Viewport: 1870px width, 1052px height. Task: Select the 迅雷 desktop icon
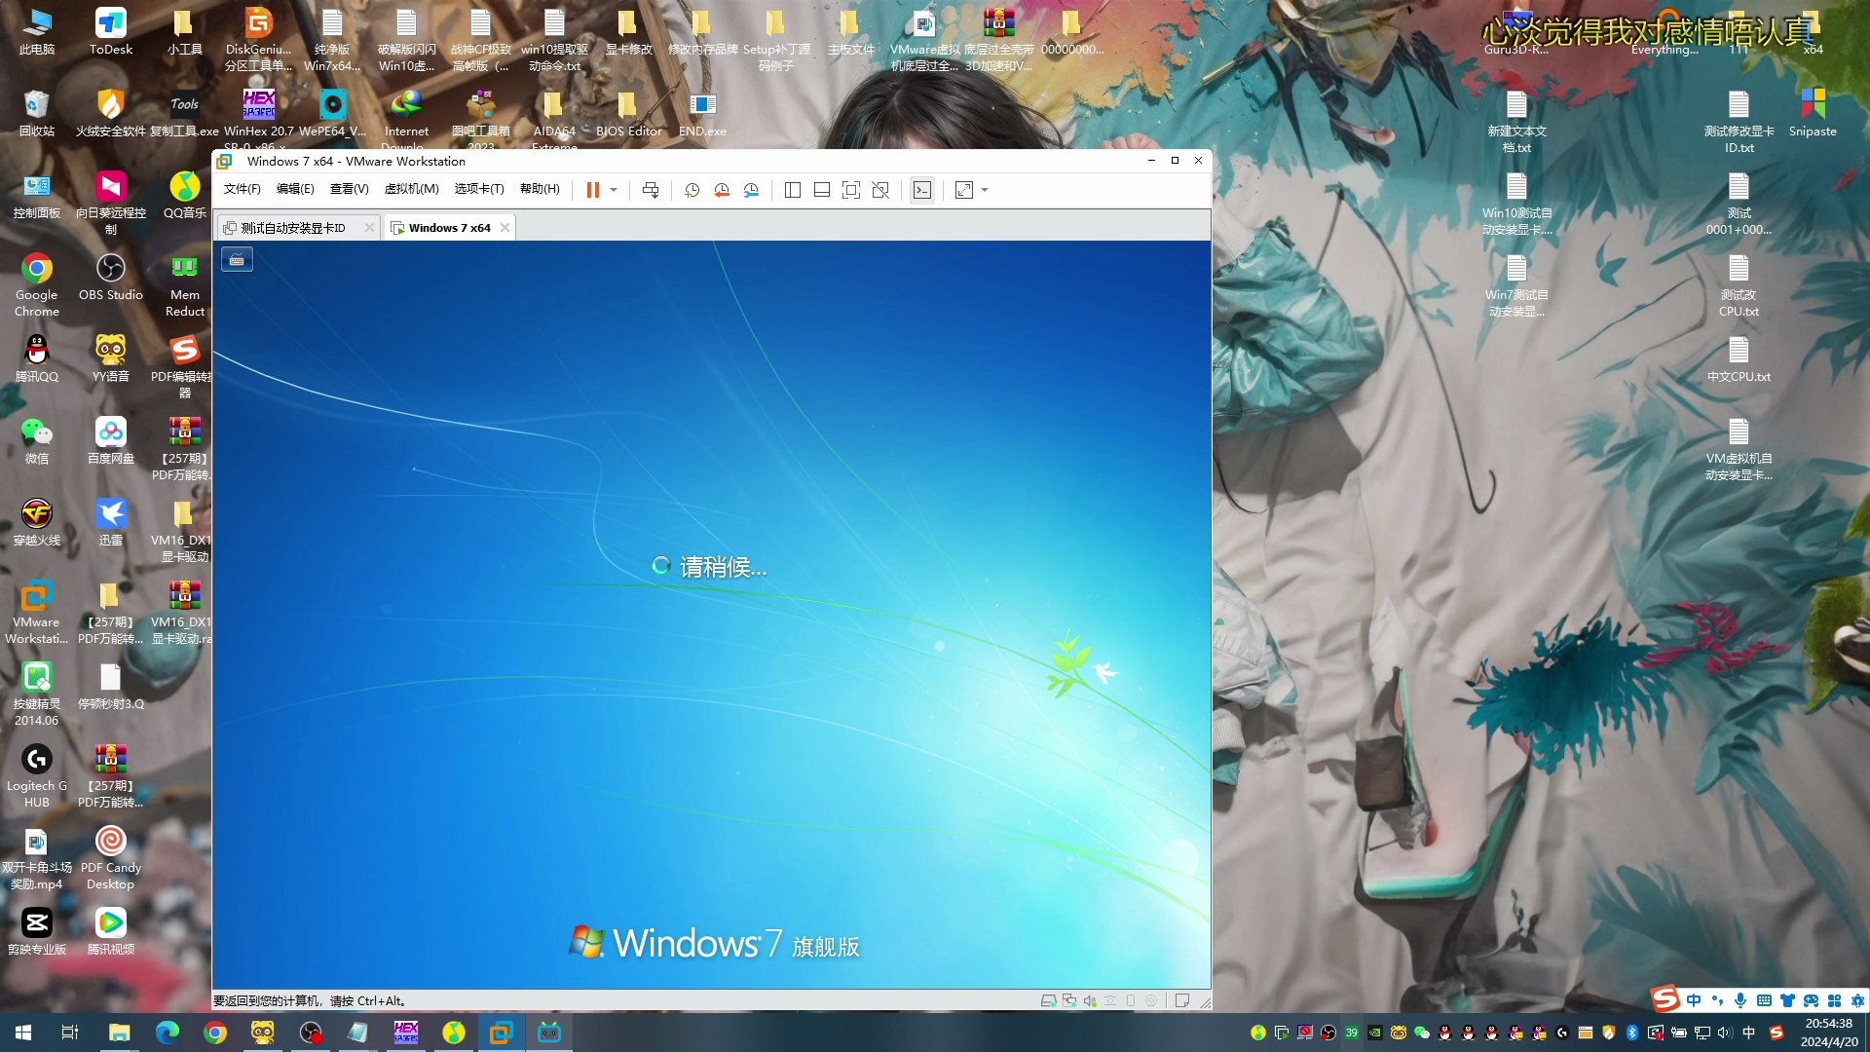point(110,523)
